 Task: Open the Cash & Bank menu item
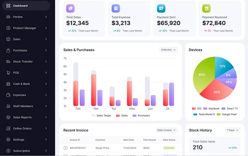26,84
